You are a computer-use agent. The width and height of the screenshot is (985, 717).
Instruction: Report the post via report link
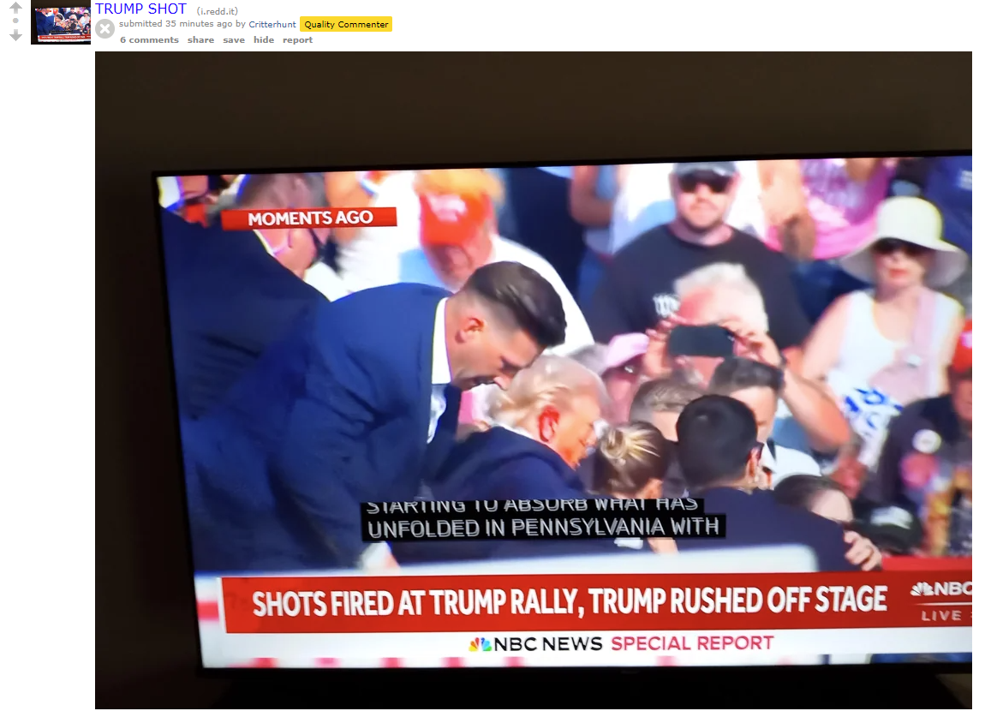[297, 39]
